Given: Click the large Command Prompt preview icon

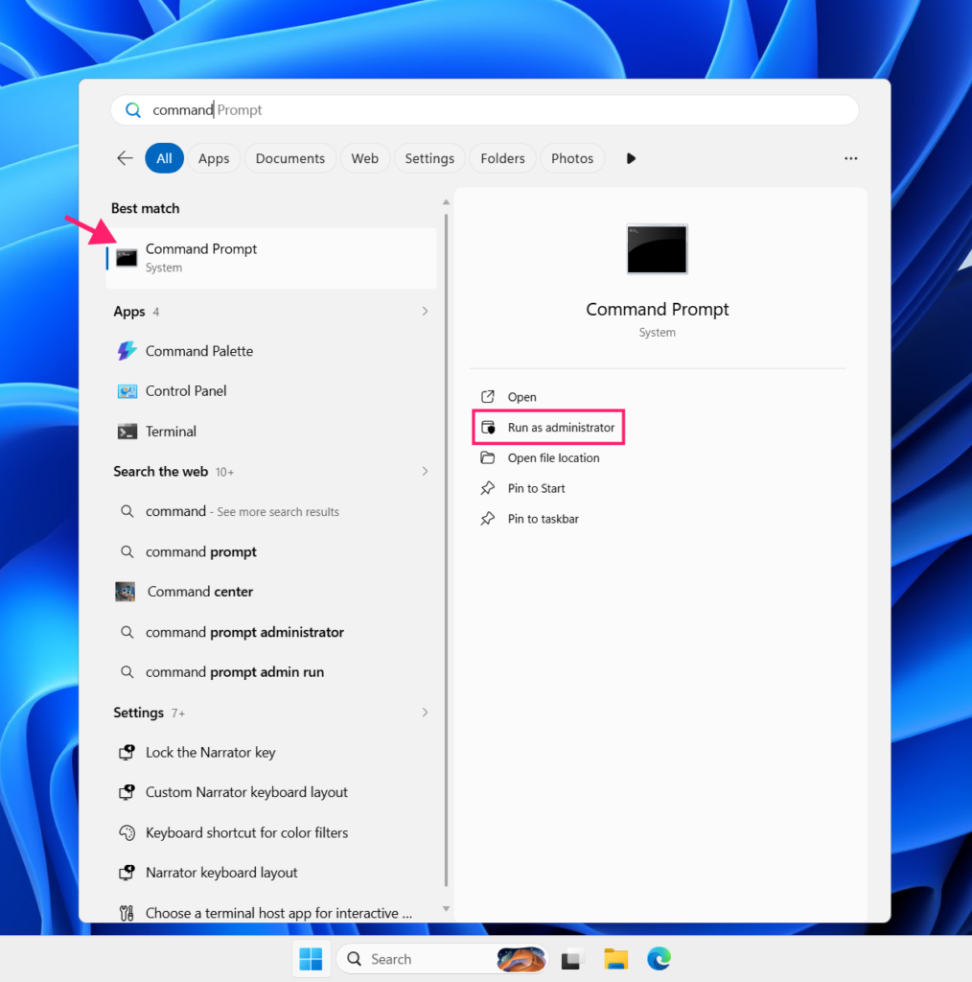Looking at the screenshot, I should click(x=657, y=248).
